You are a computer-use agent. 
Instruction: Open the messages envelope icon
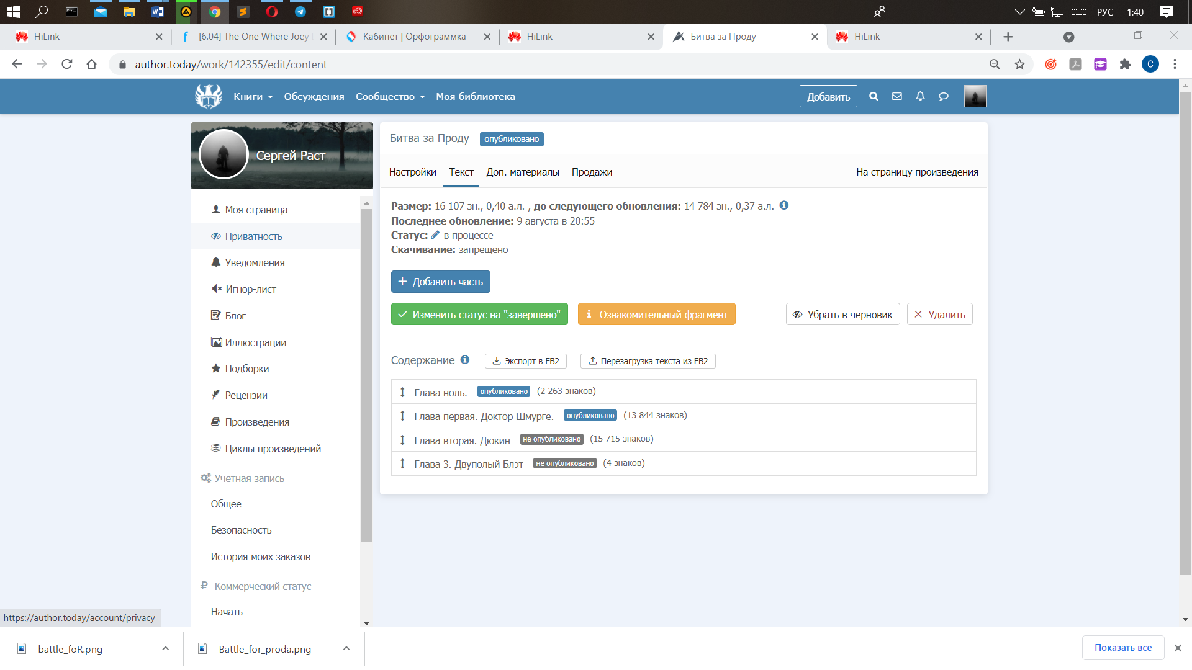point(896,96)
